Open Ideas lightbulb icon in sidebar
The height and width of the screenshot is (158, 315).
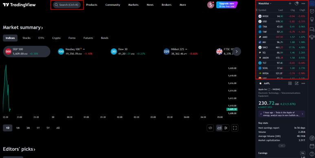312,19
